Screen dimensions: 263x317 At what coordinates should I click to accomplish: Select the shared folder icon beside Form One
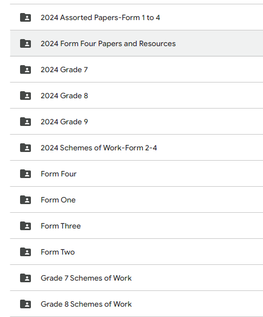click(25, 200)
